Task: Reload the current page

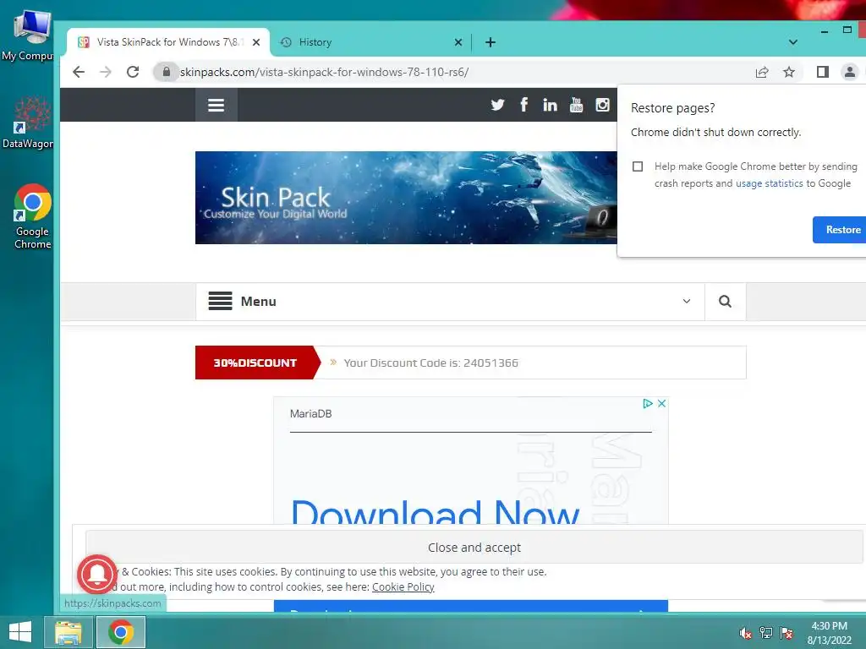Action: pos(133,72)
